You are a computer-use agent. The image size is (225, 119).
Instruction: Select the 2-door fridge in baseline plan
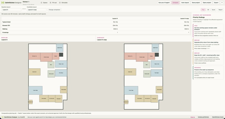pyautogui.click(x=35, y=90)
